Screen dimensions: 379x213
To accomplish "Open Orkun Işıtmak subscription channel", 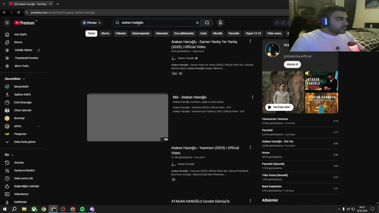I will coord(23,110).
